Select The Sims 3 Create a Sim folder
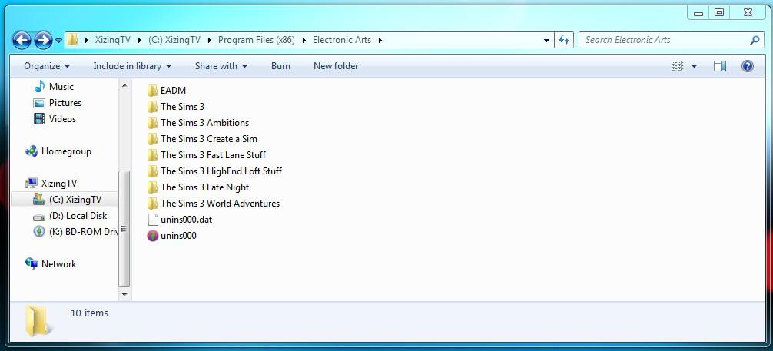Image resolution: width=773 pixels, height=351 pixels. (208, 139)
